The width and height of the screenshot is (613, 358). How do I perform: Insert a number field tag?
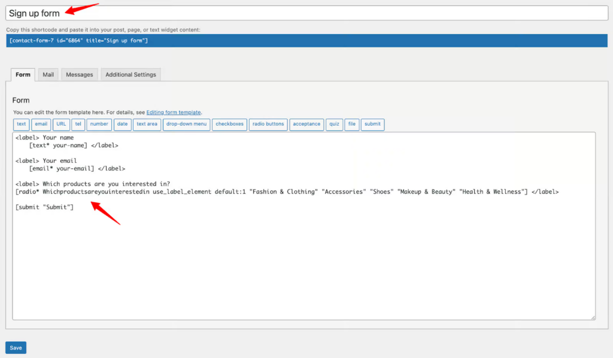pos(99,125)
